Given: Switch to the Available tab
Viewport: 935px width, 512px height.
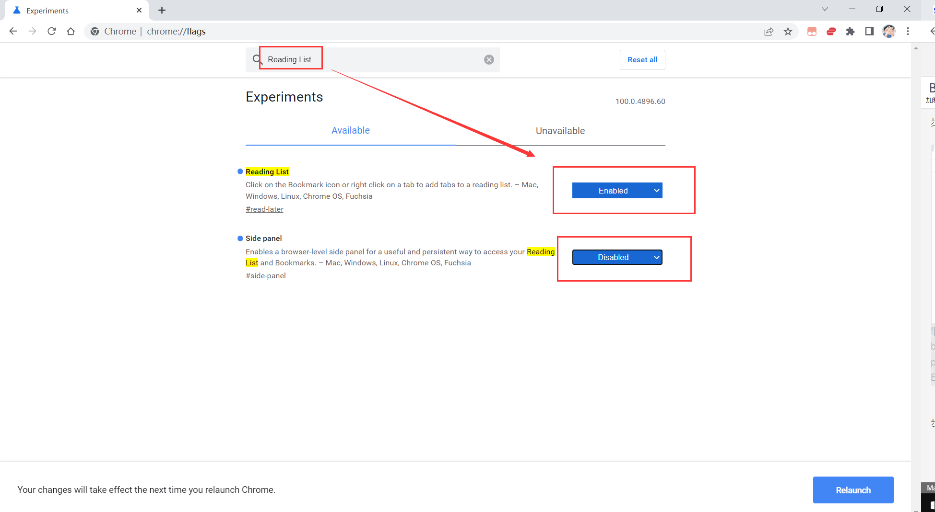Looking at the screenshot, I should pos(351,131).
